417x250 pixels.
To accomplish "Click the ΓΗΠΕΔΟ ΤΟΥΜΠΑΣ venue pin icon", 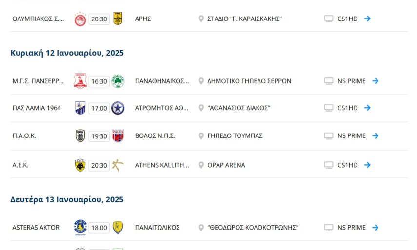I will (201, 136).
